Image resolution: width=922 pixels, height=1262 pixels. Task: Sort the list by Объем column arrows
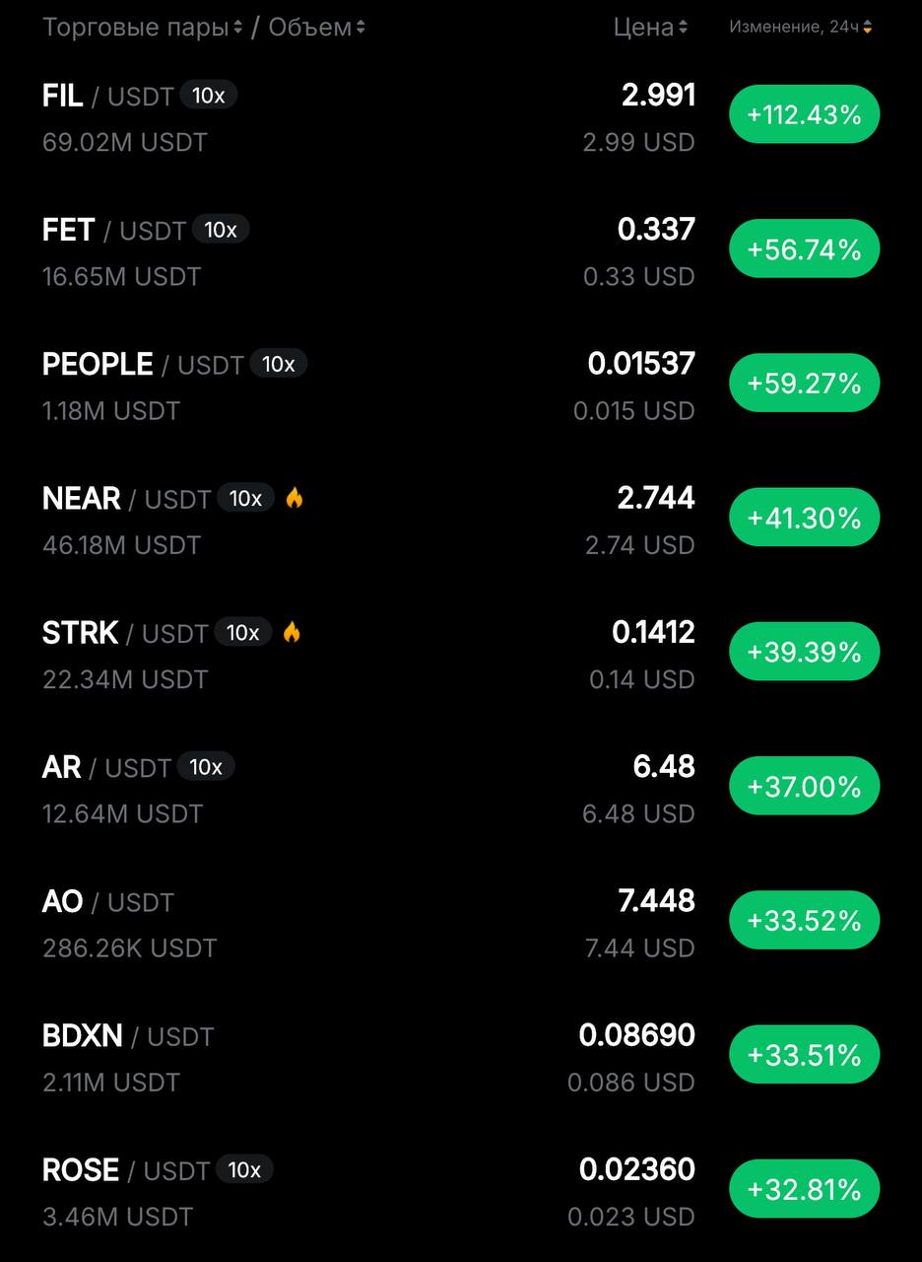point(361,28)
